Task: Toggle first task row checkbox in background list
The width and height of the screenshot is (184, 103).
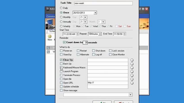Action: [x=48, y=48]
